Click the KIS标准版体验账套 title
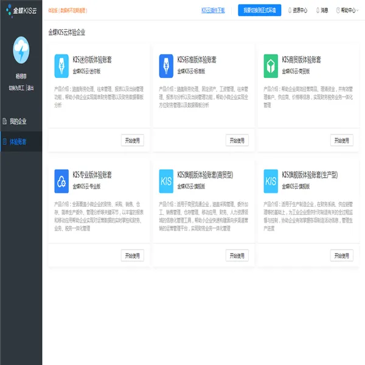365x365 pixels. (197, 60)
